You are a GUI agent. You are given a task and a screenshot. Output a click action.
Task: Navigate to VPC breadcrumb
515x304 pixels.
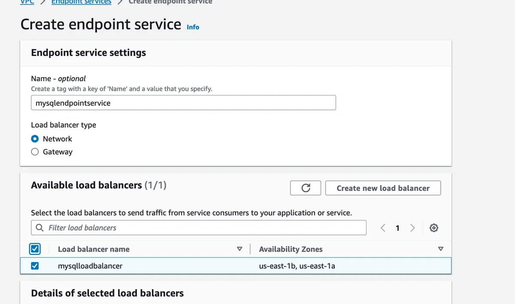(27, 2)
